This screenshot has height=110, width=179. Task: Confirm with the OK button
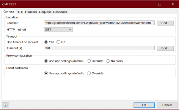144,105
